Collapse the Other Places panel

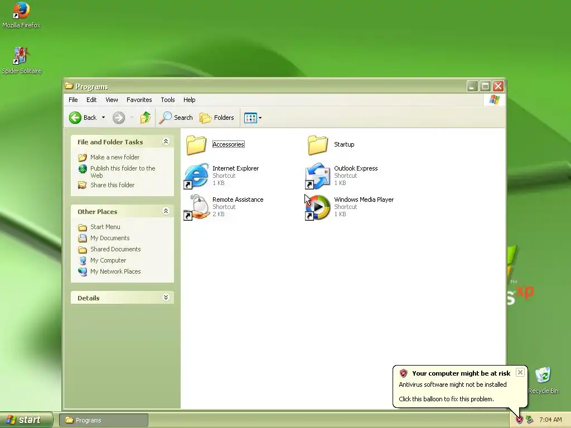[166, 211]
